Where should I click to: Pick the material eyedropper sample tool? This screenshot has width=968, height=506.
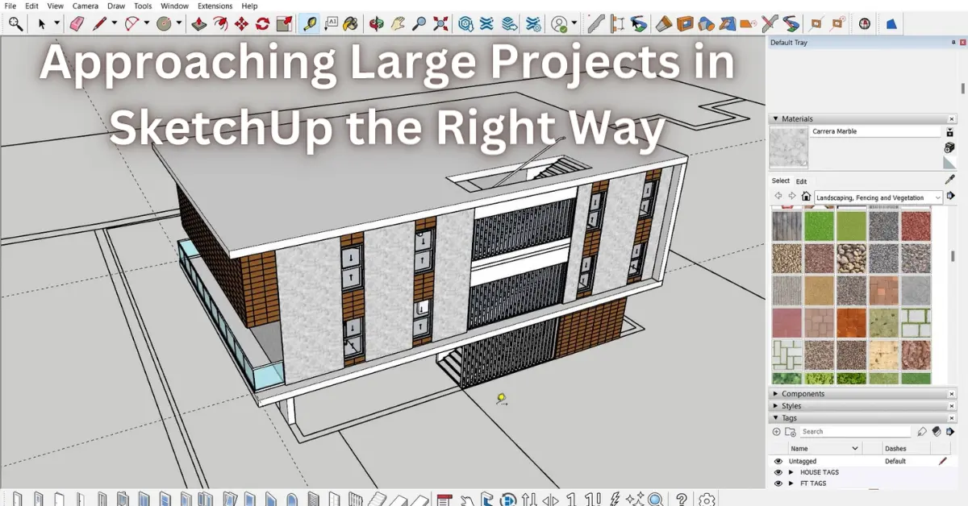coord(949,180)
